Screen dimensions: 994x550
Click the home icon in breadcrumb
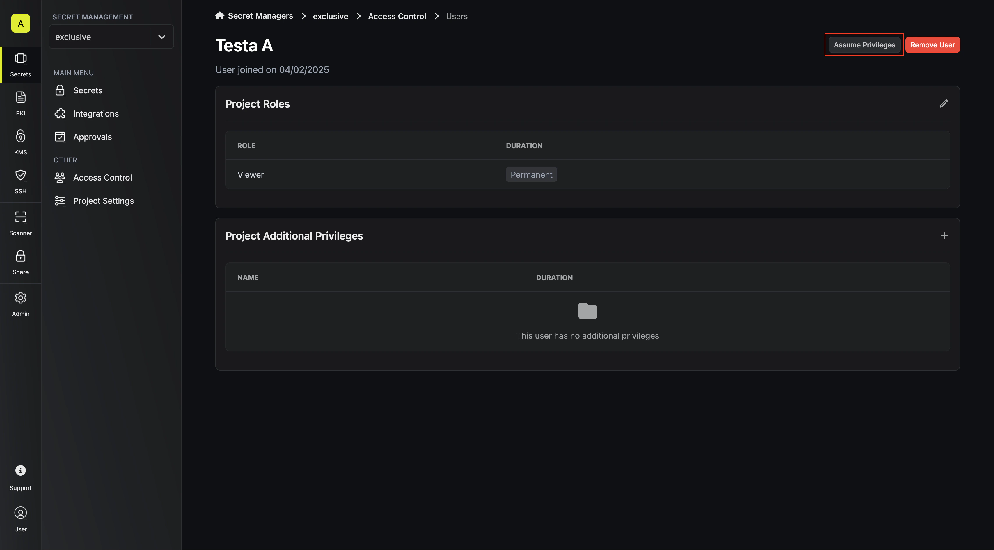[220, 16]
